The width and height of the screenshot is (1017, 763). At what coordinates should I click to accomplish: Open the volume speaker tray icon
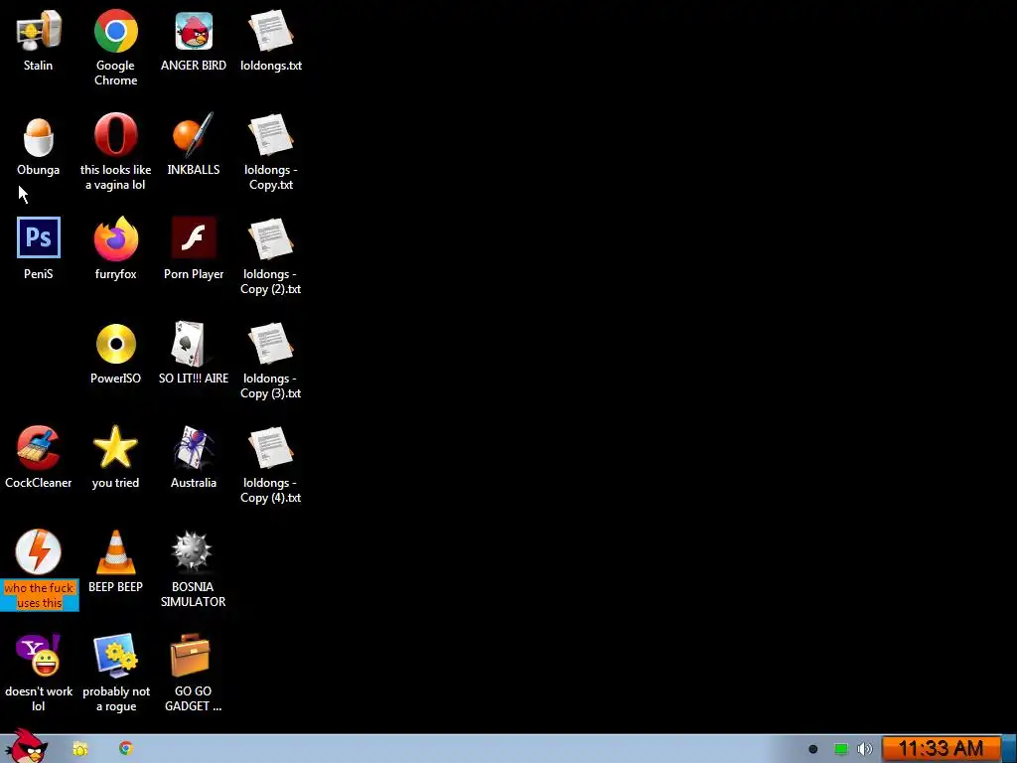(x=865, y=749)
